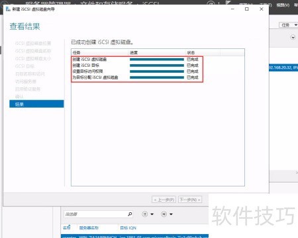Viewport: 298px width, 238px height.
Task: Select the 结果 step in wizard sidebar
Action: pyautogui.click(x=36, y=104)
